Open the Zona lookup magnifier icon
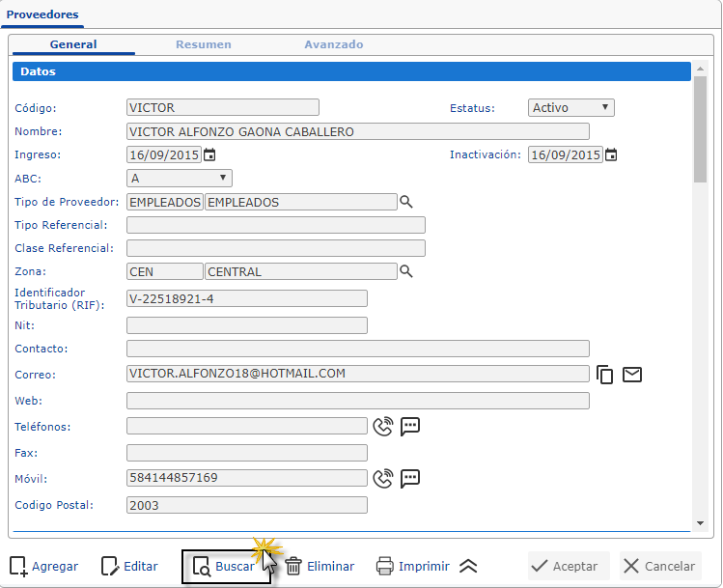Image resolution: width=723 pixels, height=588 pixels. click(x=406, y=272)
